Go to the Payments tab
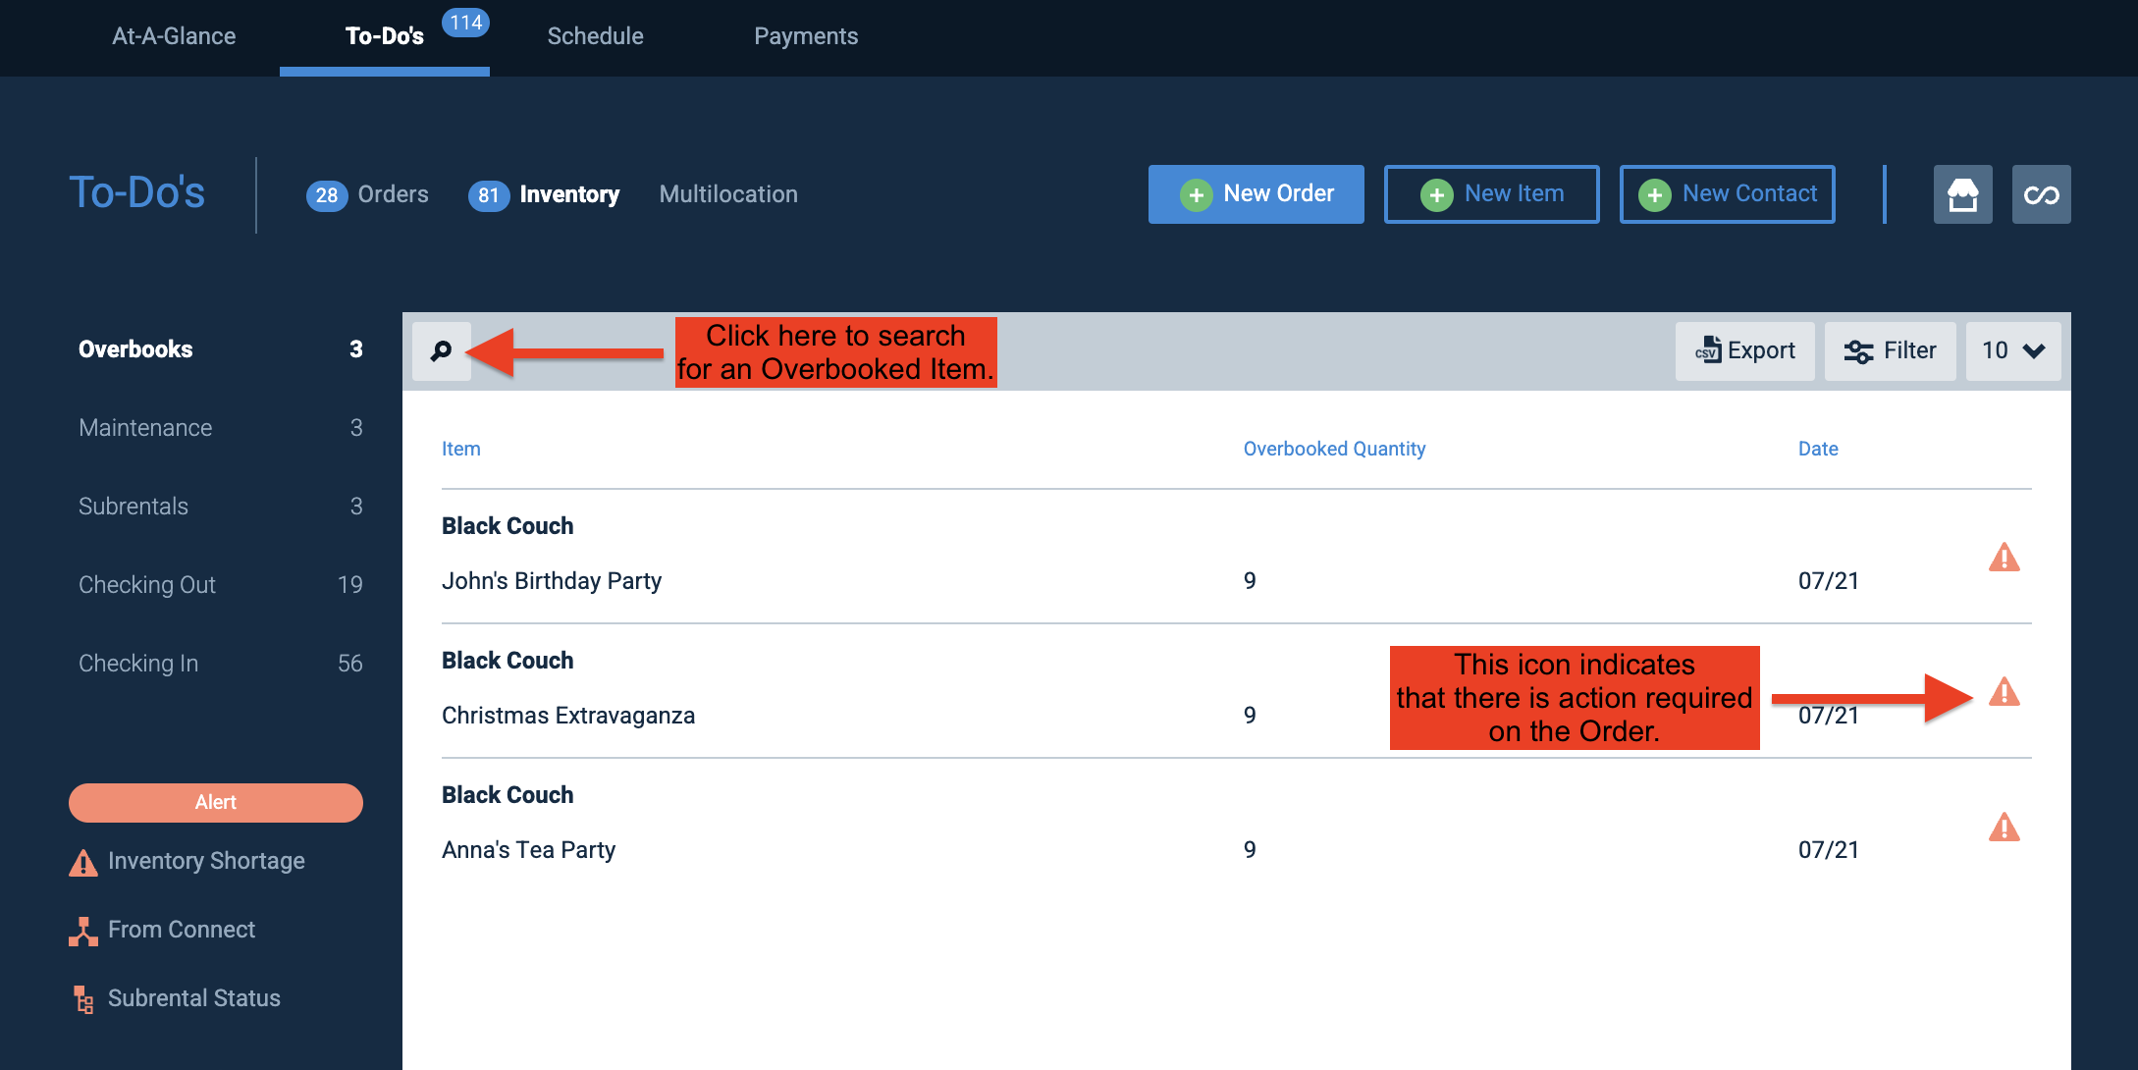 (806, 36)
